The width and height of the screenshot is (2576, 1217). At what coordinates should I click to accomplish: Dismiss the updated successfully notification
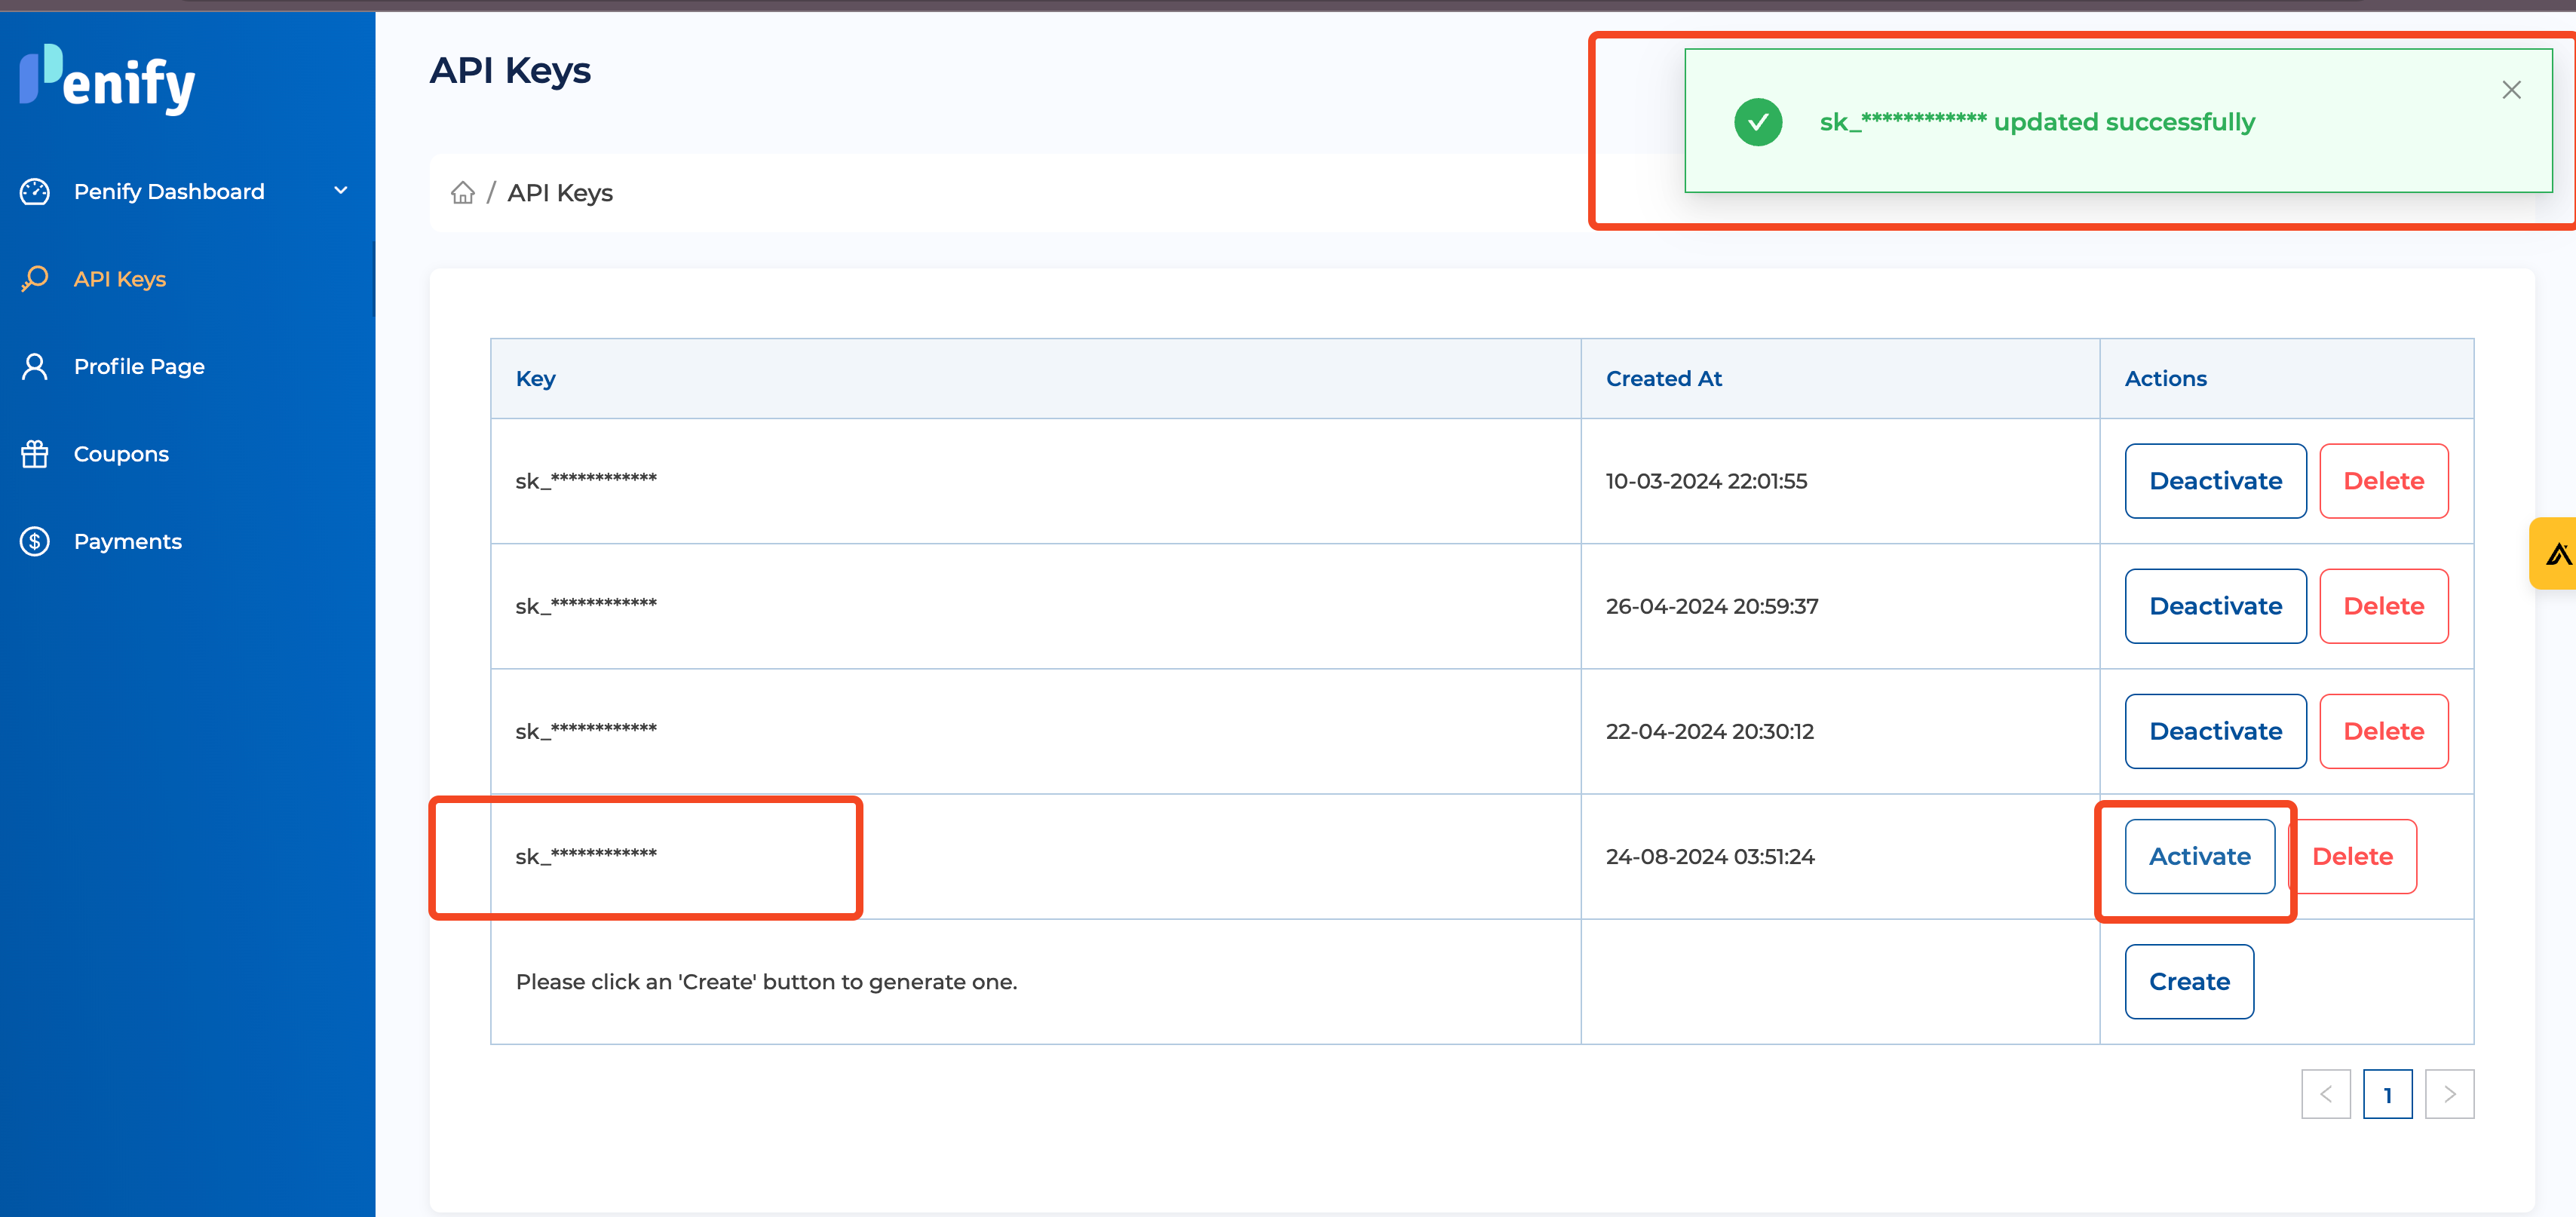[x=2511, y=89]
